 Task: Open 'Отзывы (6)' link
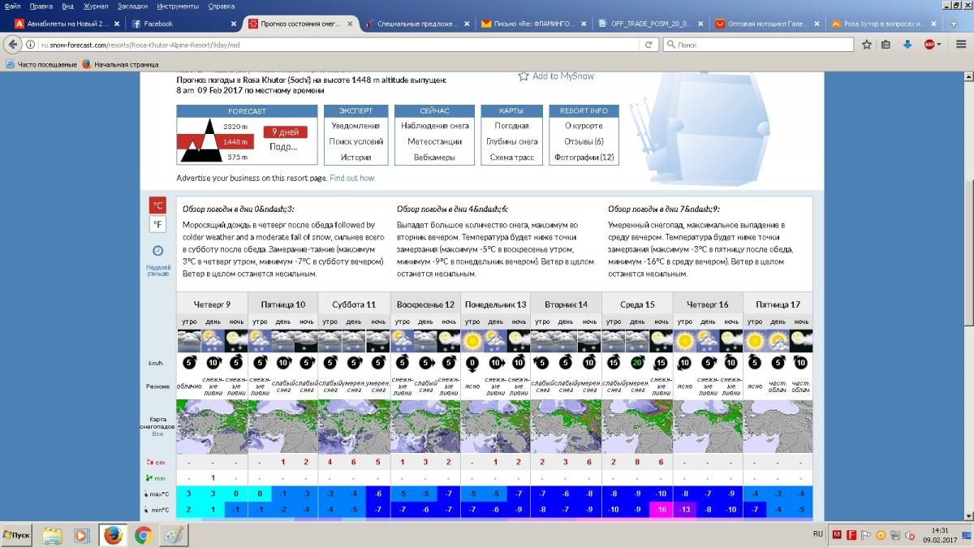[584, 141]
